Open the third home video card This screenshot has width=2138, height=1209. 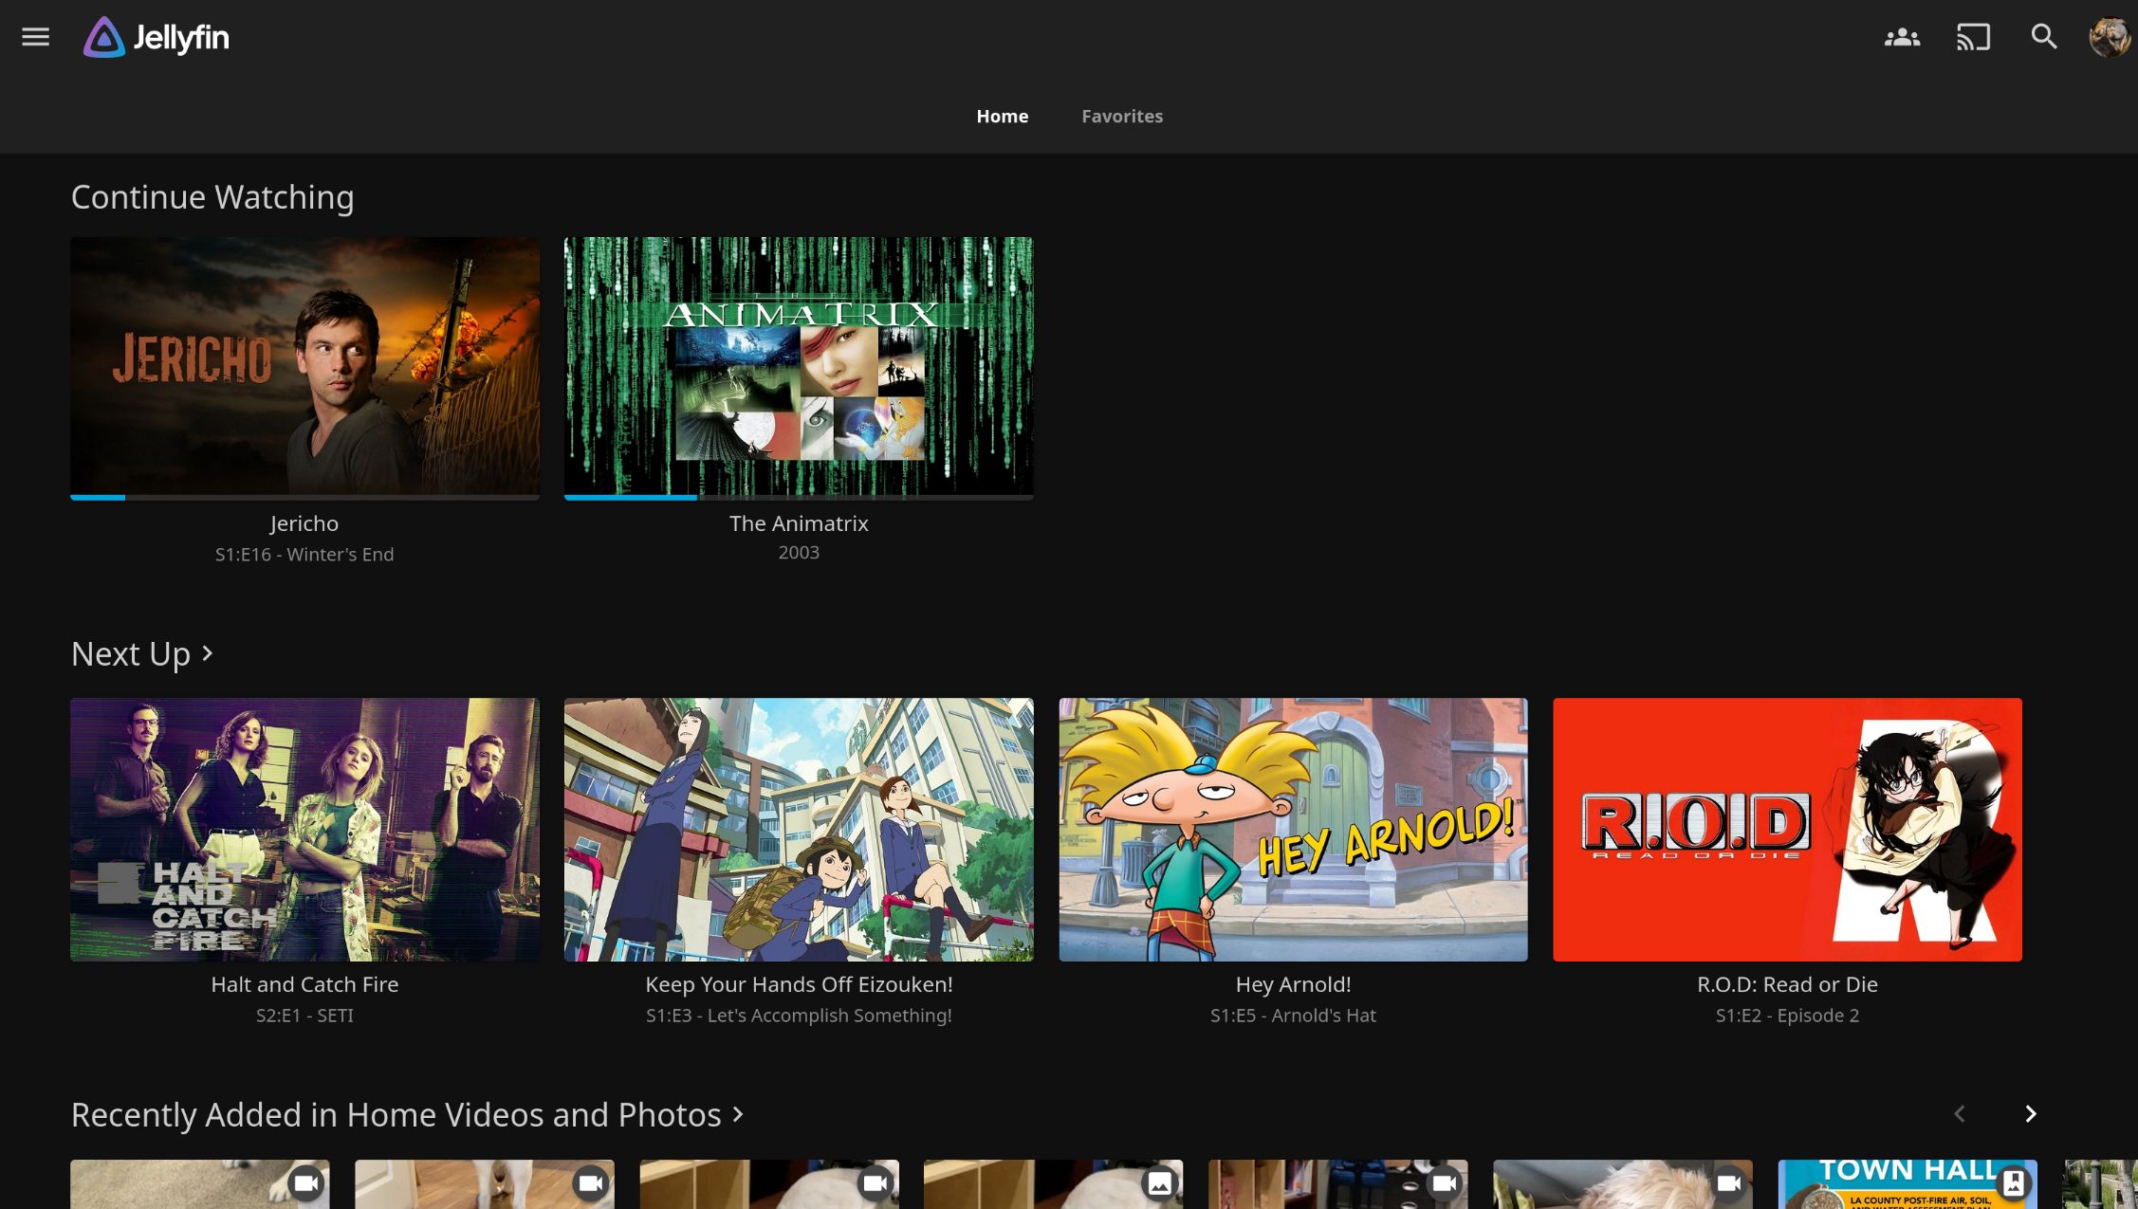[769, 1184]
